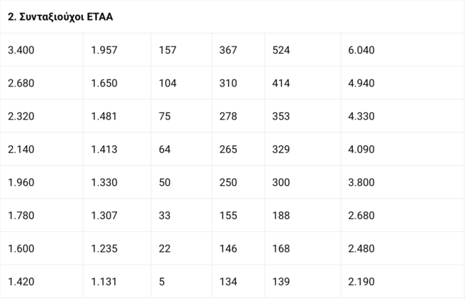Click the cell with value 4.940
Screen dimensions: 465x299
(x=361, y=83)
